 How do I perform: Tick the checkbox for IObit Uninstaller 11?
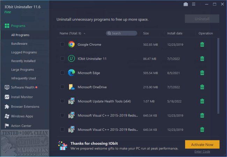pyautogui.click(x=62, y=58)
